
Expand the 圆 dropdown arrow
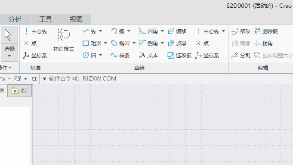101,55
